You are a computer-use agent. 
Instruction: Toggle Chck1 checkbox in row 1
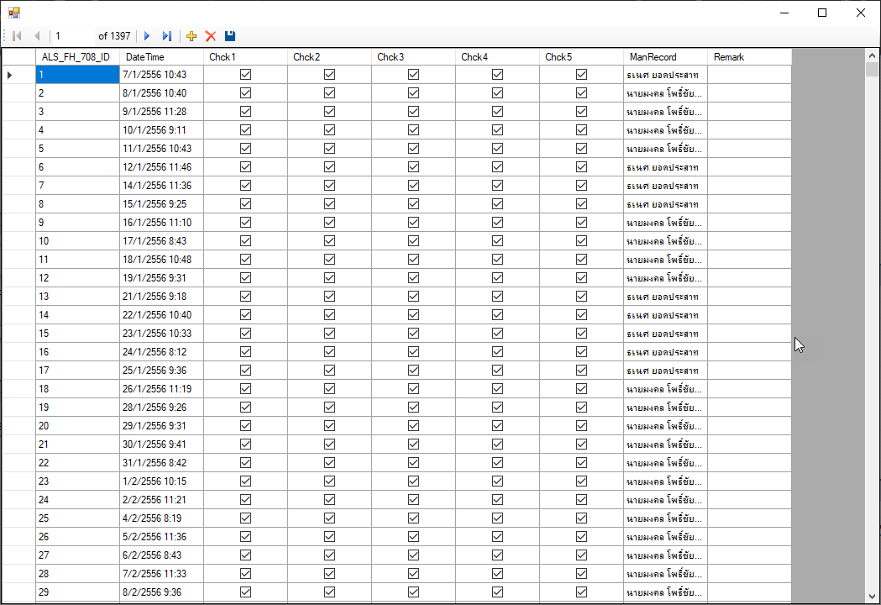(x=245, y=74)
